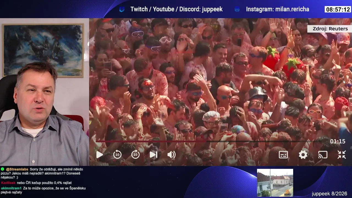The height and width of the screenshot is (198, 352).
Task: Click Kadlisek's message about kečup
Action: (44, 183)
